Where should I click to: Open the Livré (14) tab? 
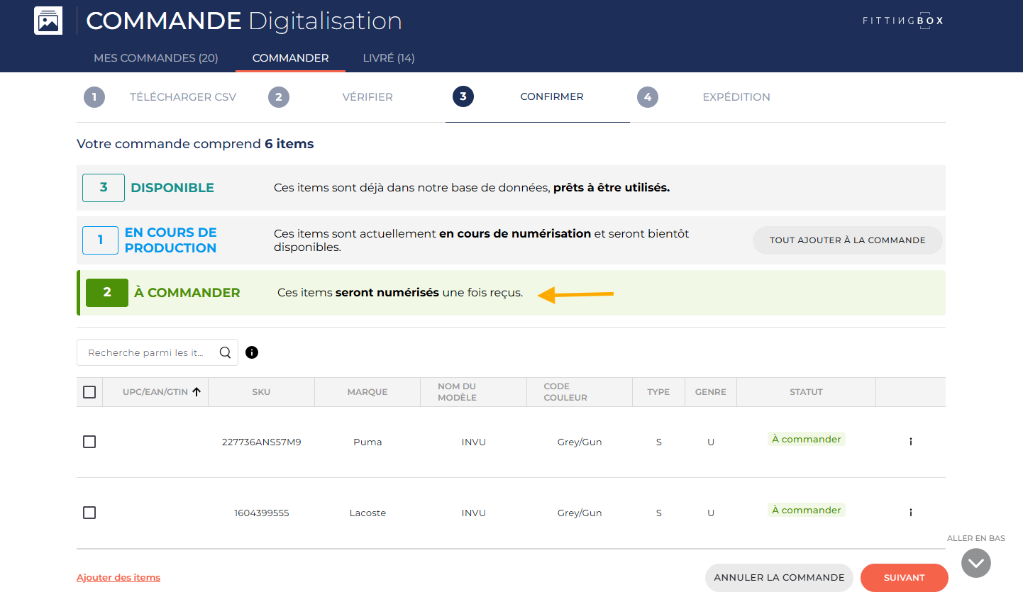click(x=388, y=58)
